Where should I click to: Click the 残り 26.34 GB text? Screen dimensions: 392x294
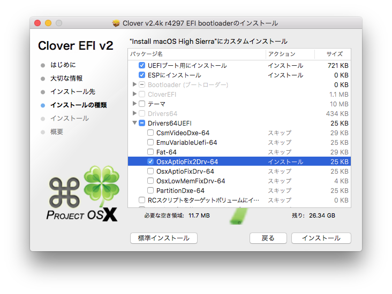coord(313,215)
